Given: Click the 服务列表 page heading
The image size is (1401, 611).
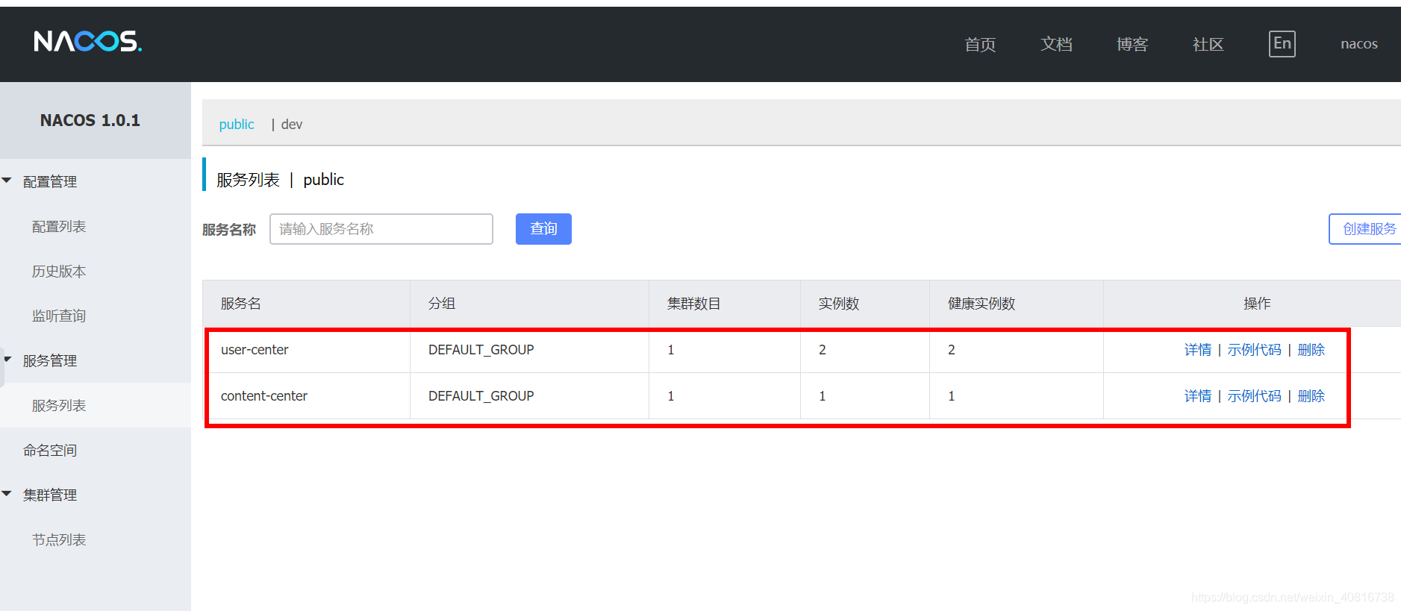Looking at the screenshot, I should [248, 180].
